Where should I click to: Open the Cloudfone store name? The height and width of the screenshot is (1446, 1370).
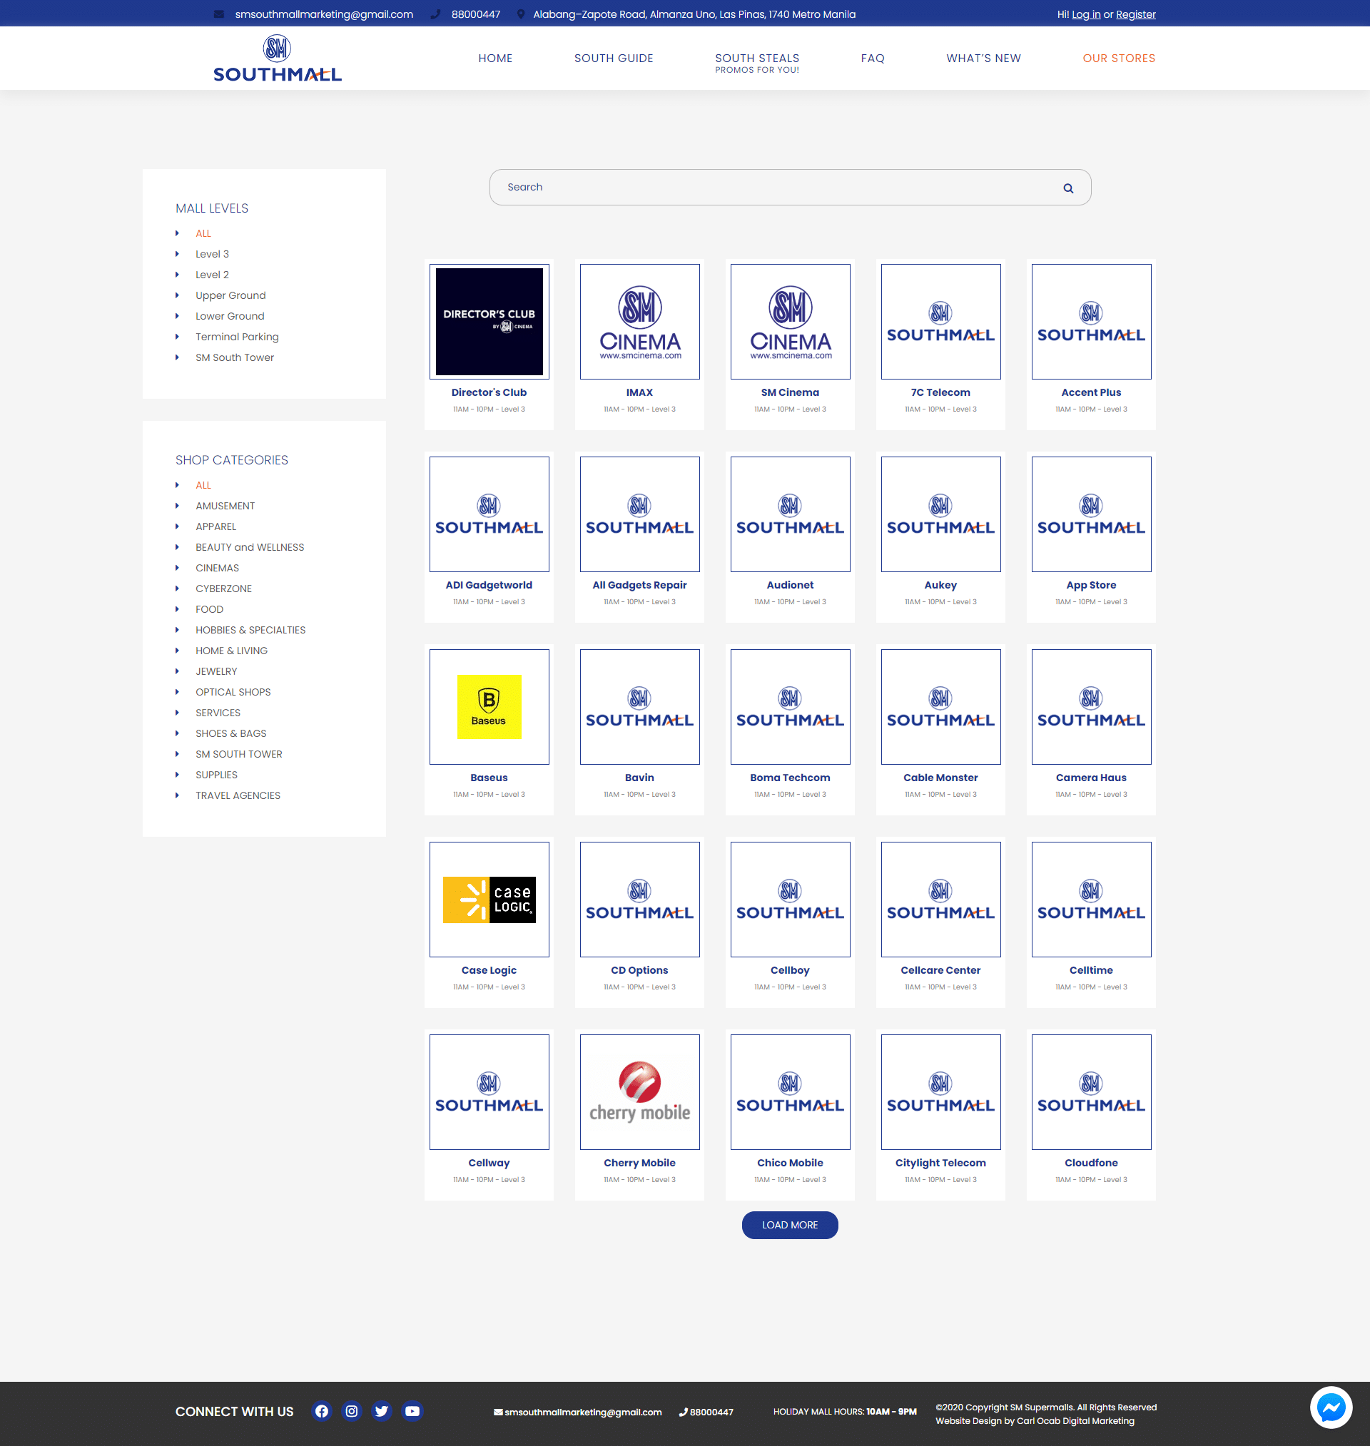[1090, 1164]
